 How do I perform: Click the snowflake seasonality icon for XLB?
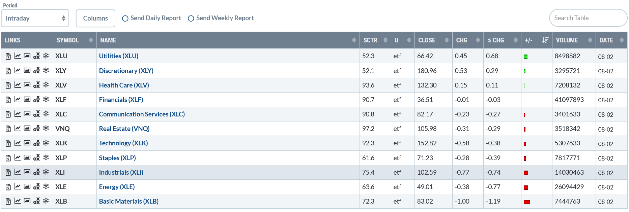point(46,201)
